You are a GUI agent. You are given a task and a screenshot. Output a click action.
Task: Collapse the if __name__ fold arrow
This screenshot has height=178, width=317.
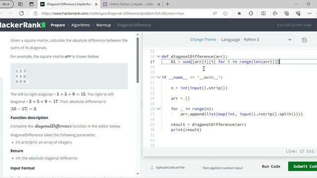pyautogui.click(x=158, y=77)
